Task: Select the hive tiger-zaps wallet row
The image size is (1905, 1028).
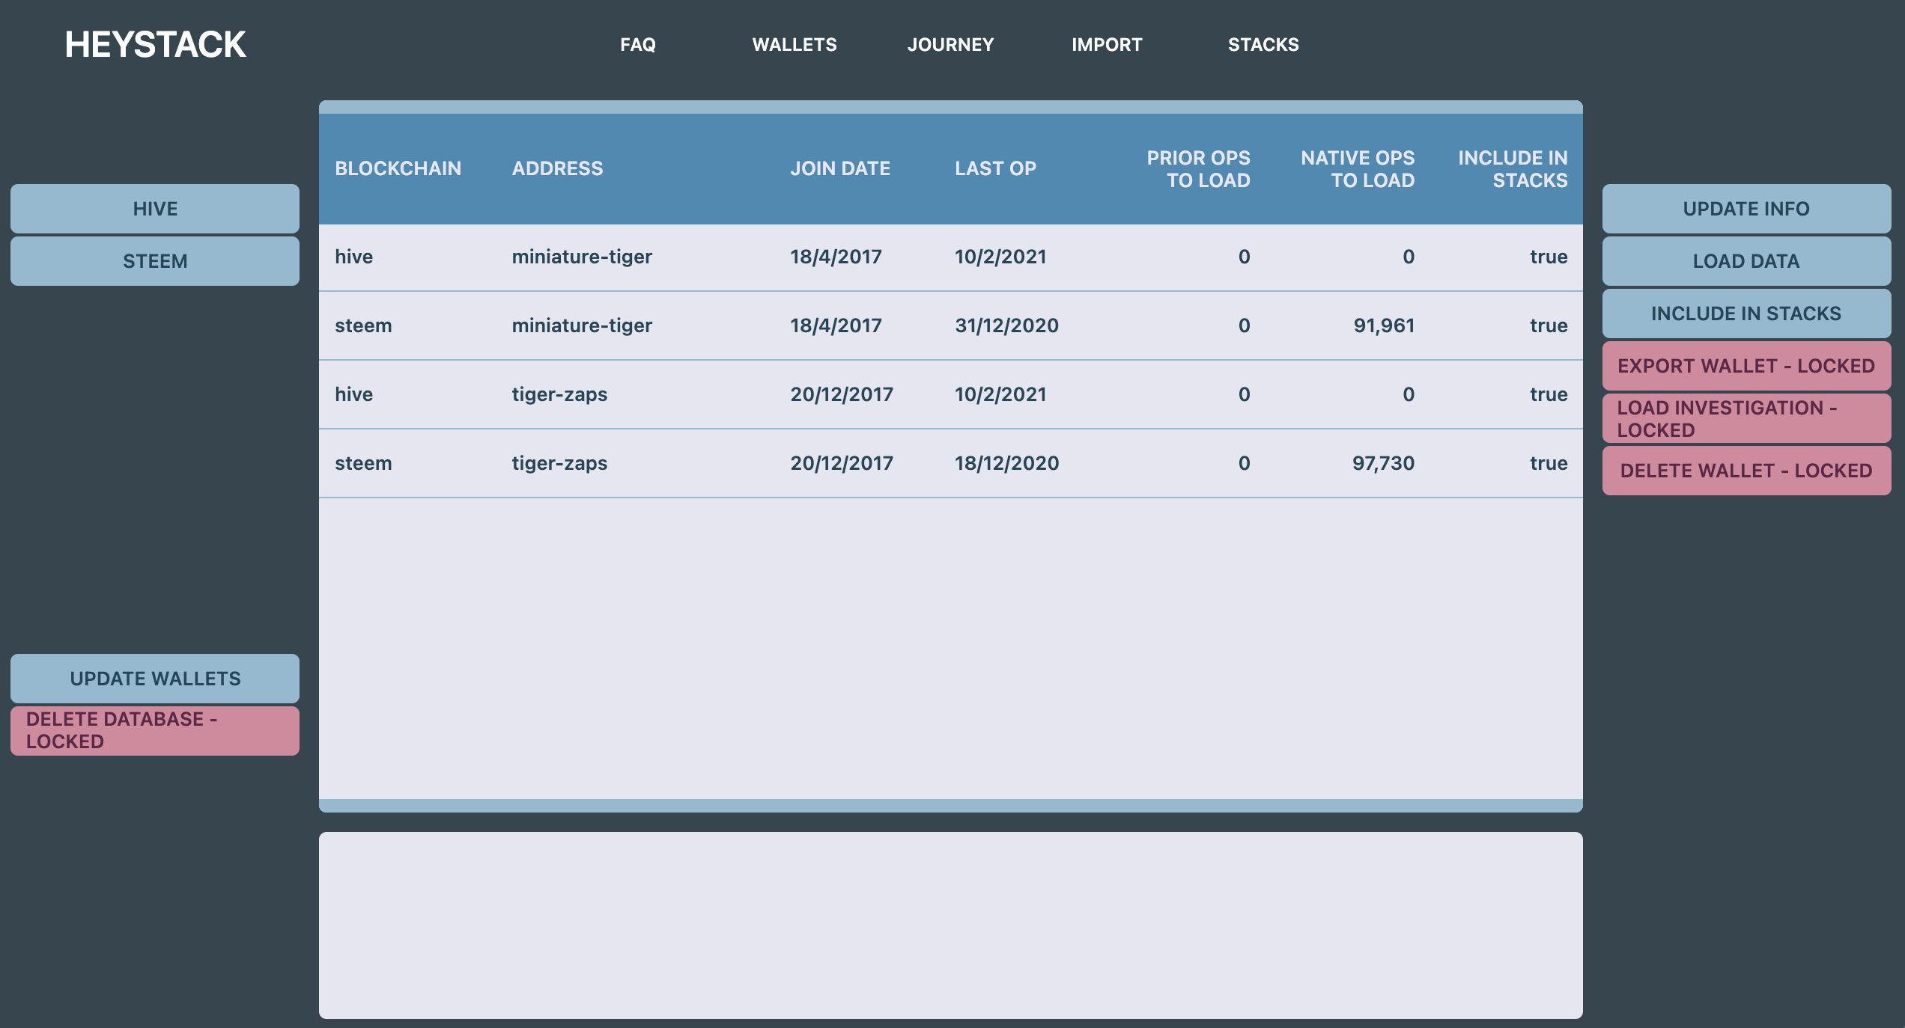Action: (x=950, y=395)
